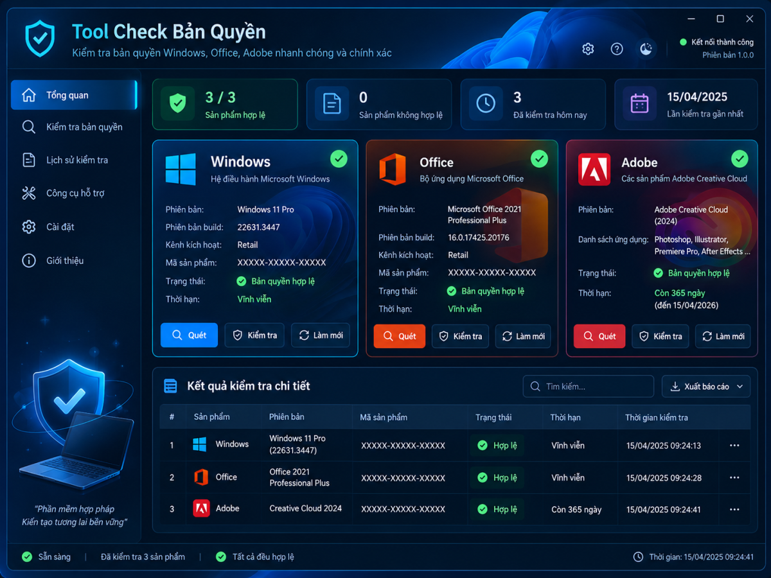
Task: Open Kiểm tra bản quyền sidebar item
Action: pos(74,127)
